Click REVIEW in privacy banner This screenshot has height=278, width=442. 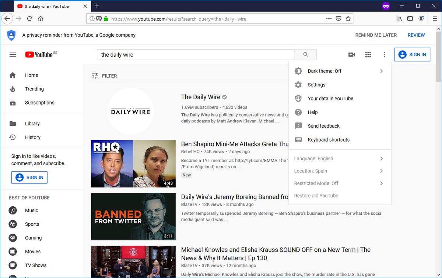(416, 35)
